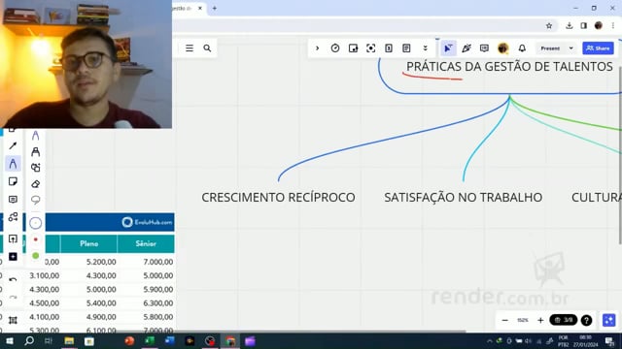Open the upload tool

point(13,239)
